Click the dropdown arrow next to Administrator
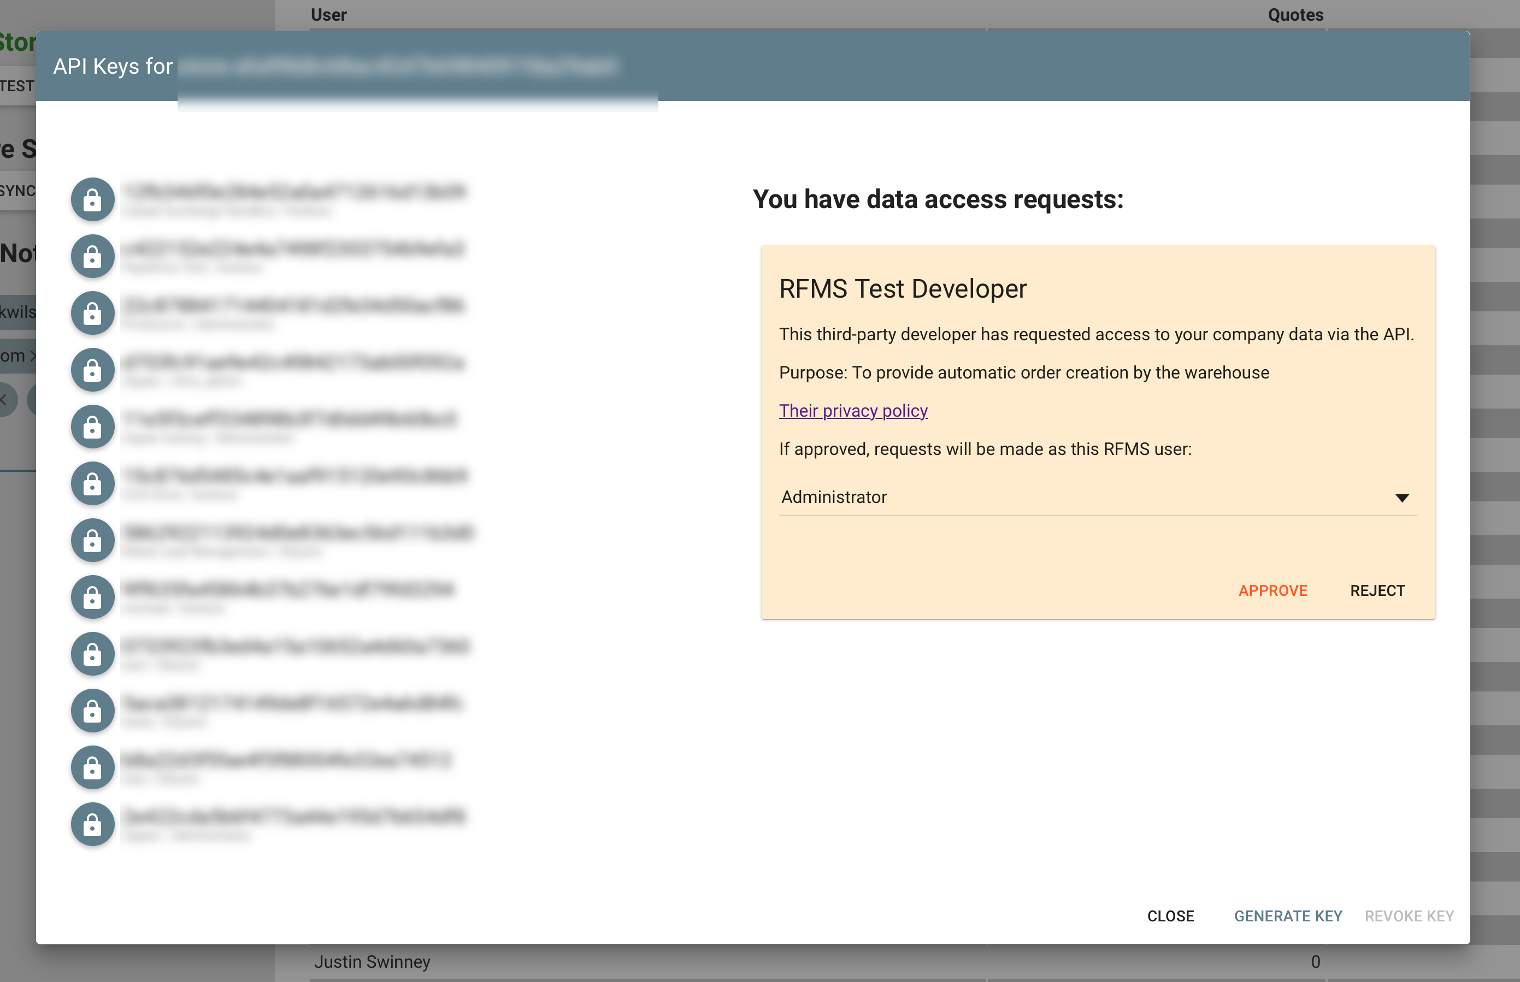Screen dimensions: 1520x982 click(1401, 498)
